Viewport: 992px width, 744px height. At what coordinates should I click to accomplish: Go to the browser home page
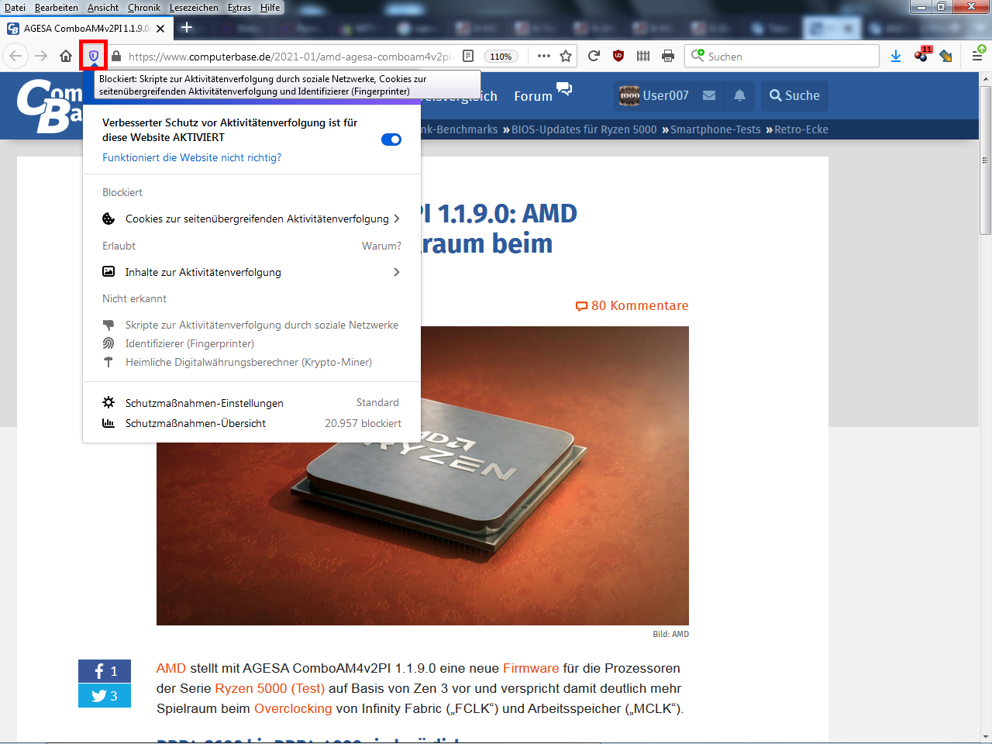[65, 56]
